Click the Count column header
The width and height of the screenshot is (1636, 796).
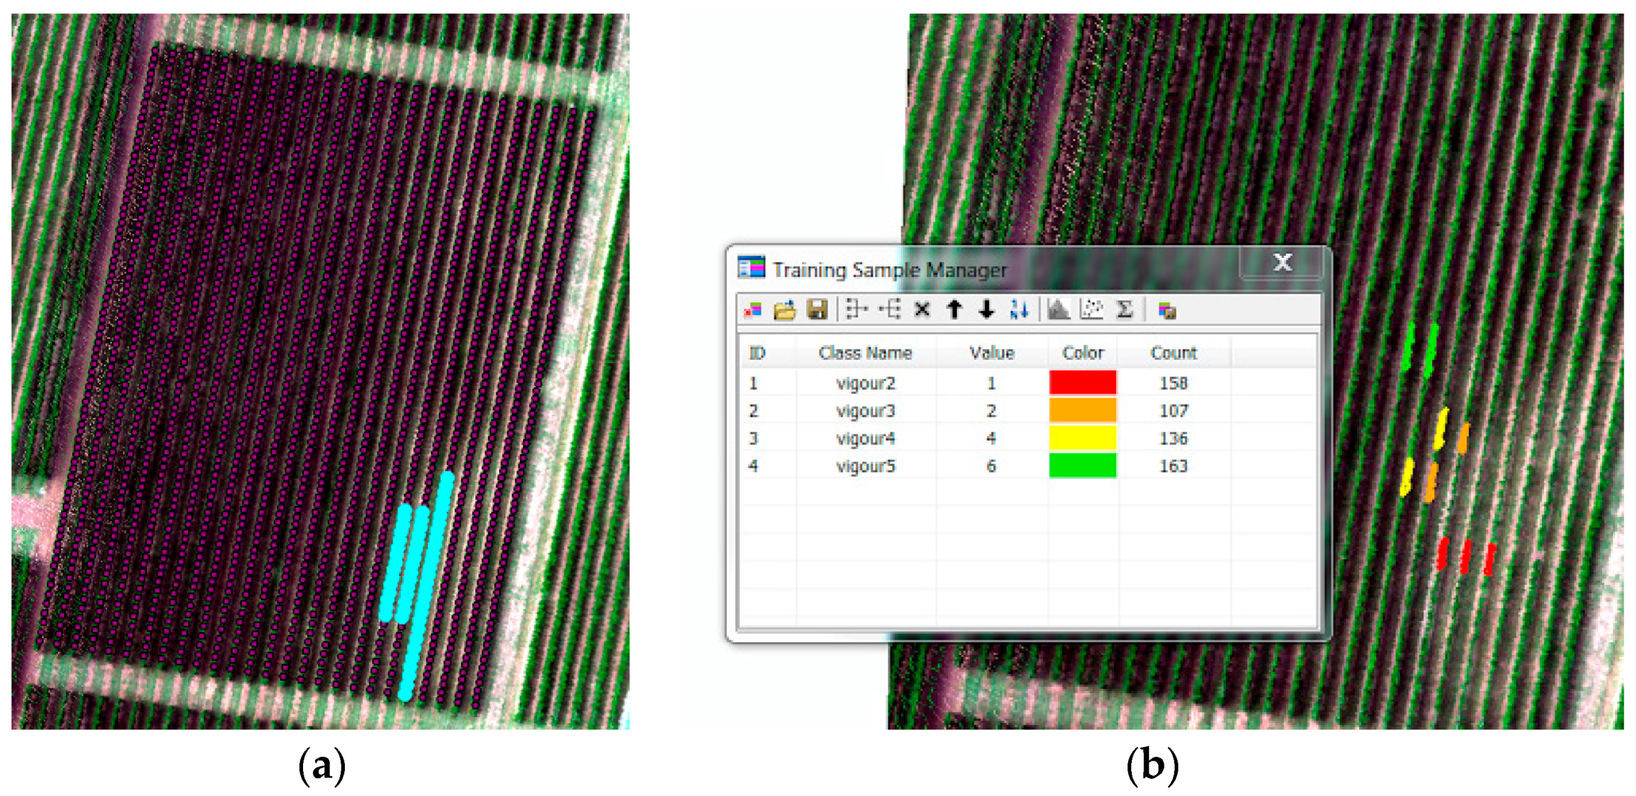(1173, 353)
